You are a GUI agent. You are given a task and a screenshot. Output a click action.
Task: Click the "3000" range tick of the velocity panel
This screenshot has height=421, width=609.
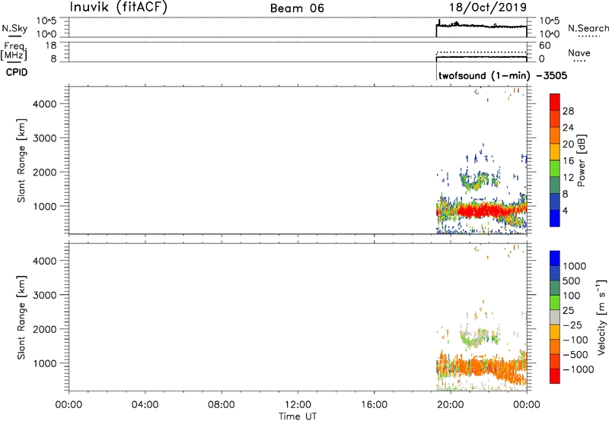45,295
